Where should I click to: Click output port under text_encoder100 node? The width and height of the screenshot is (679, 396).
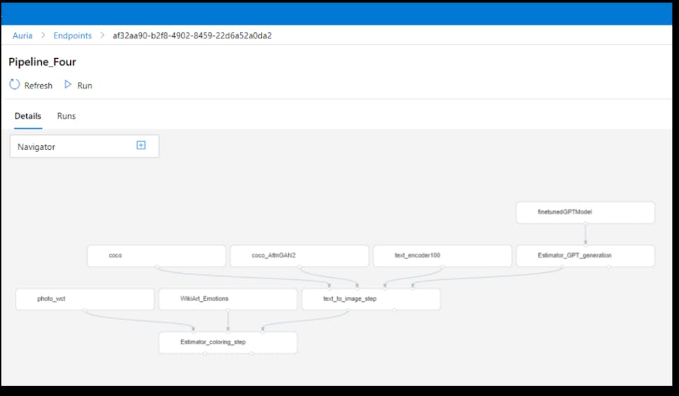[443, 267]
